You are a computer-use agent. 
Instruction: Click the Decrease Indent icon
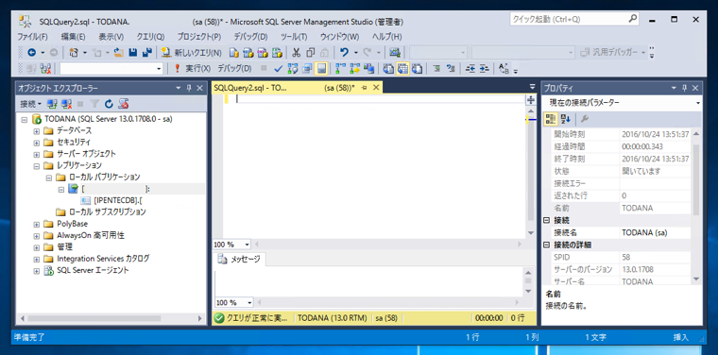pos(470,69)
